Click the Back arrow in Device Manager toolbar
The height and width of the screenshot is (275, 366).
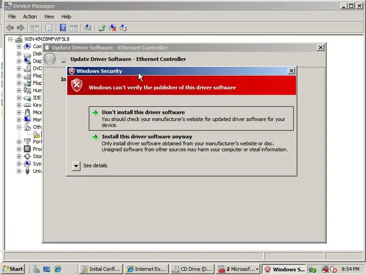coord(10,28)
